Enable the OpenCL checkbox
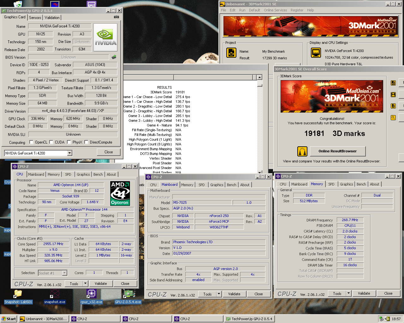 tap(31, 142)
